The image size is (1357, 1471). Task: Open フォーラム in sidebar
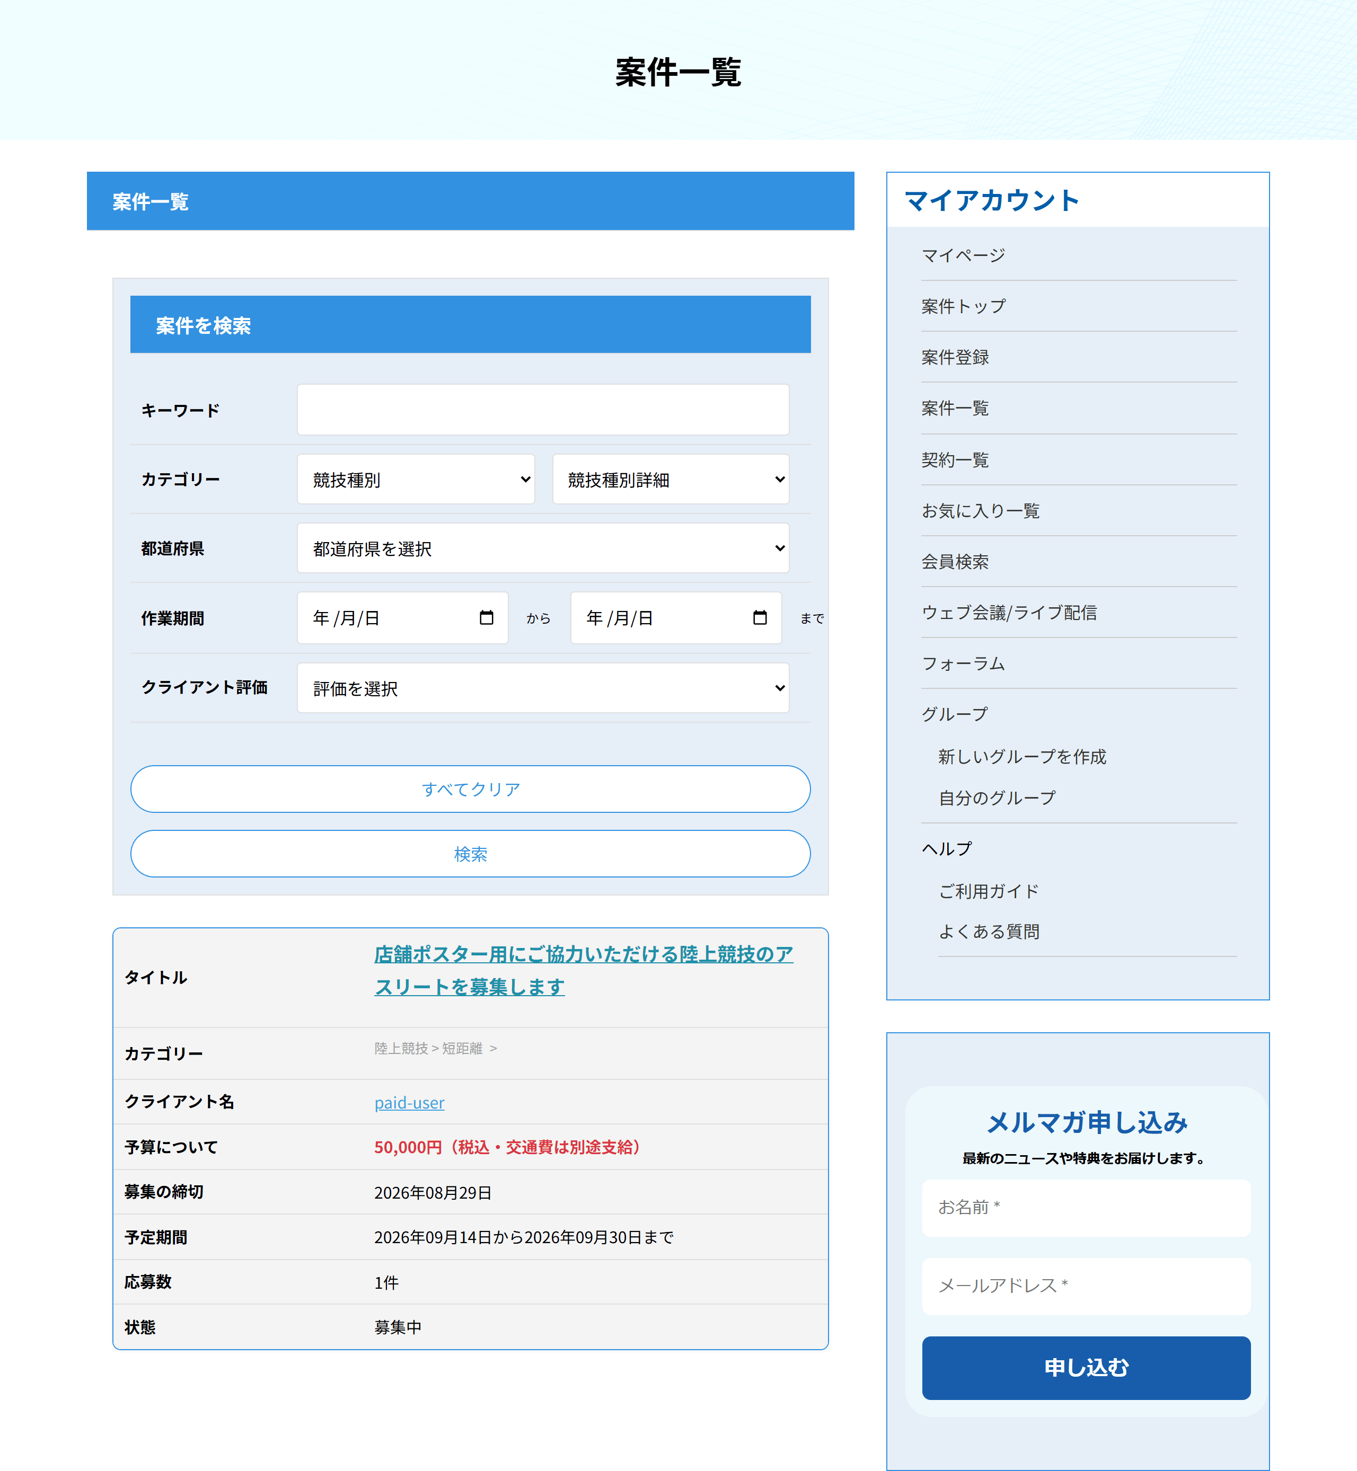[x=963, y=663]
